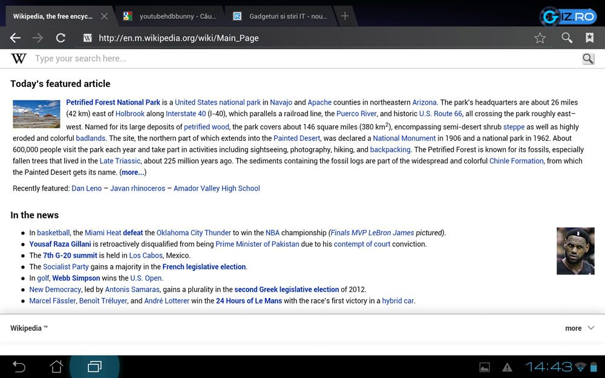Bookmark page with the star icon
Screen dimensions: 605x378
pyautogui.click(x=540, y=38)
